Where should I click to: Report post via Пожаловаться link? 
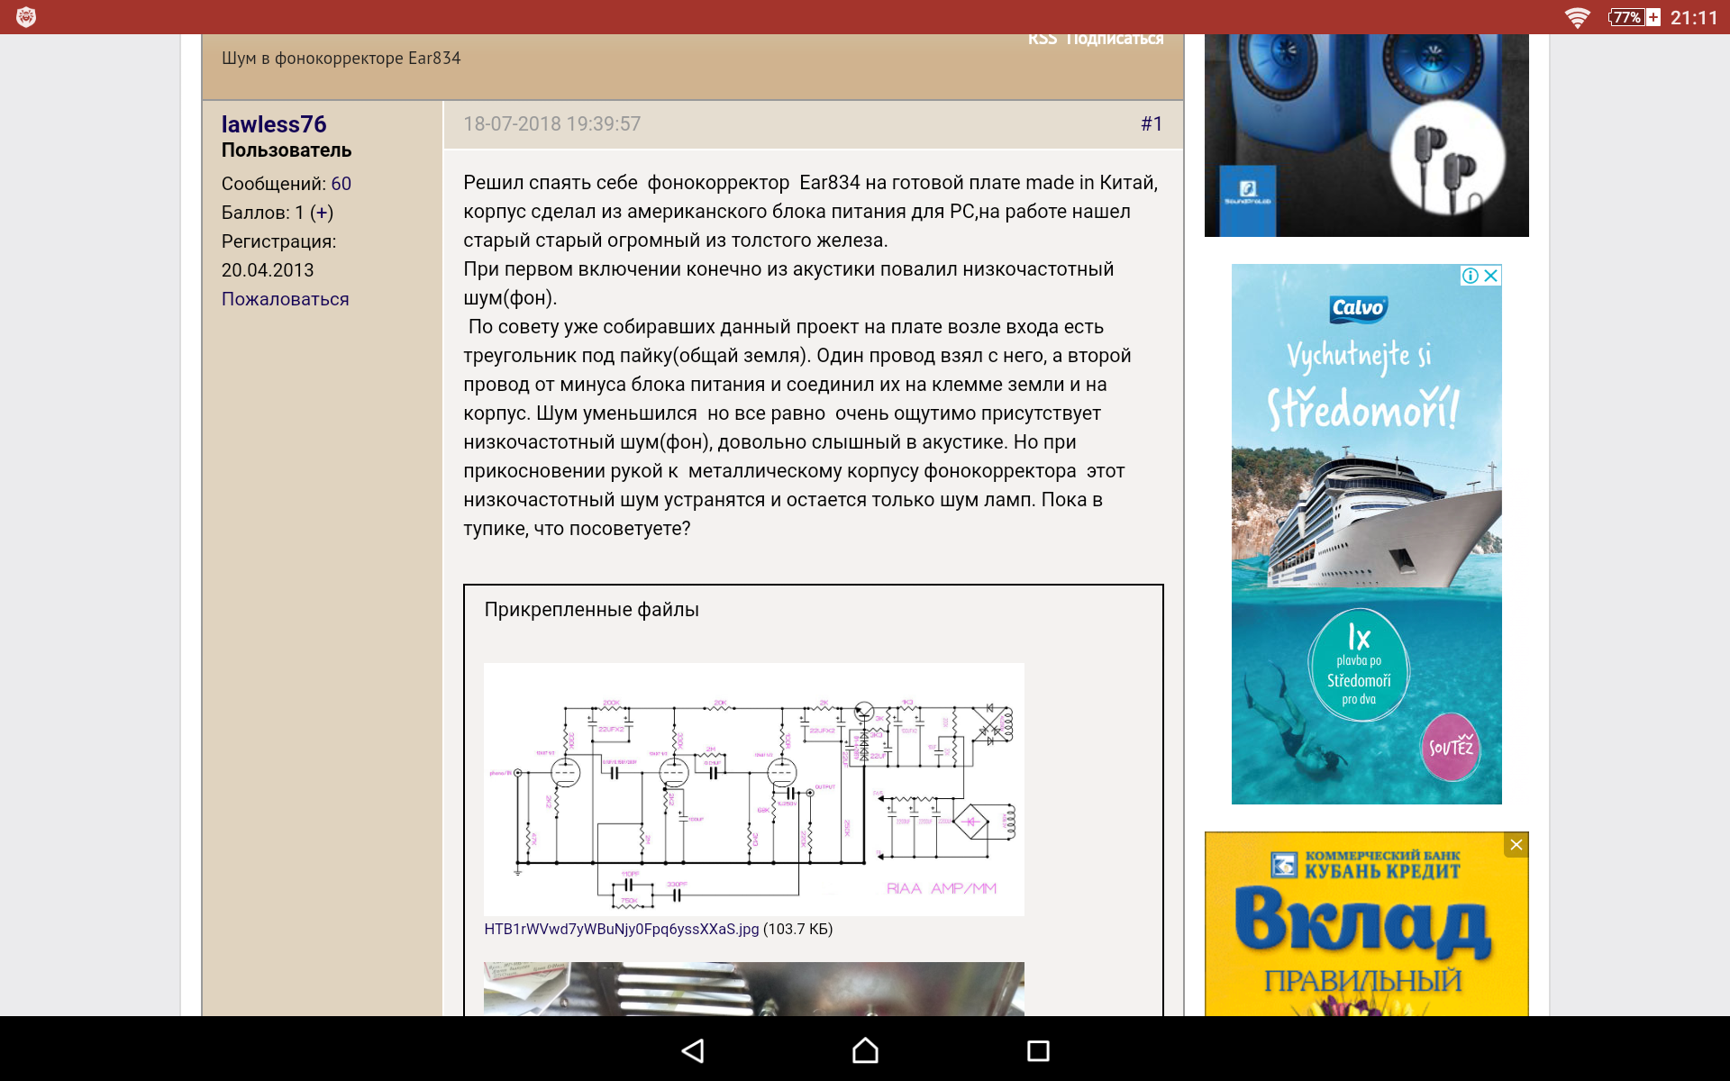[x=285, y=299]
